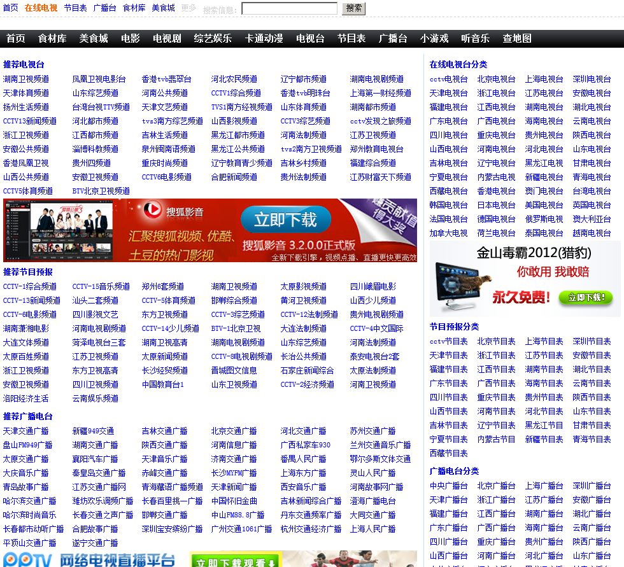
Task: Select the 卡通动漫 navigation item
Action: point(264,39)
